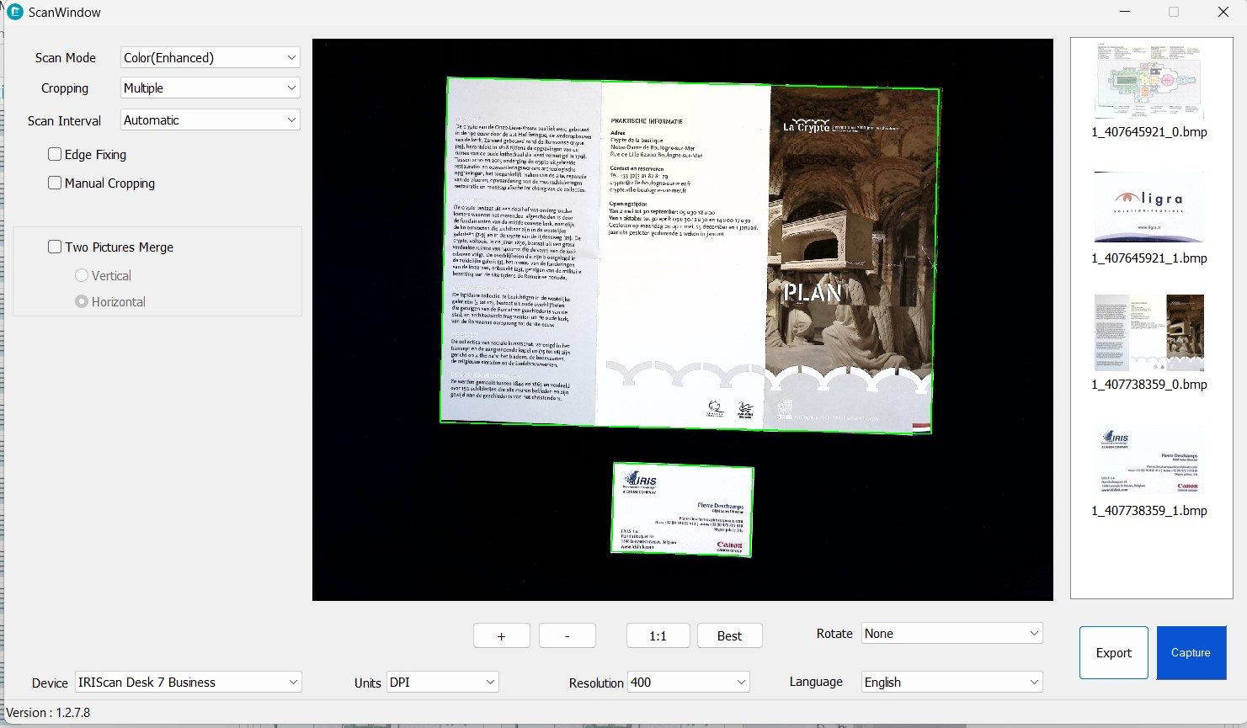1247x728 pixels.
Task: Zoom in with the plus button
Action: pyautogui.click(x=502, y=635)
